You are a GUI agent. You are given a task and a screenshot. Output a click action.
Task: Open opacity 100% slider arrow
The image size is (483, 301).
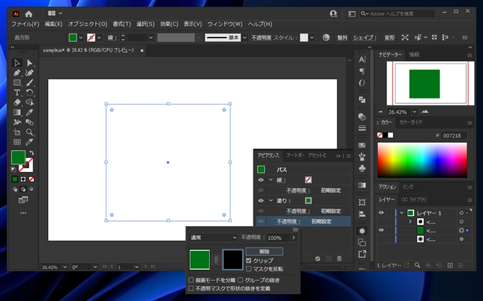294,237
